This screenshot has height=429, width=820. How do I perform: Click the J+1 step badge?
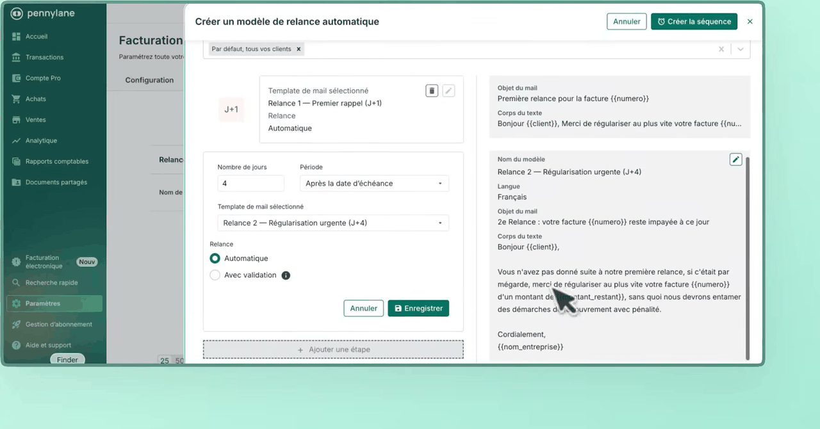231,109
